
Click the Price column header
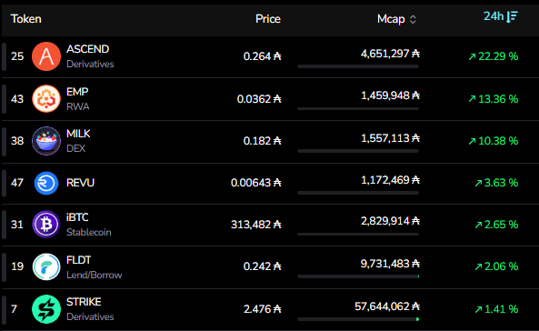[x=268, y=19]
